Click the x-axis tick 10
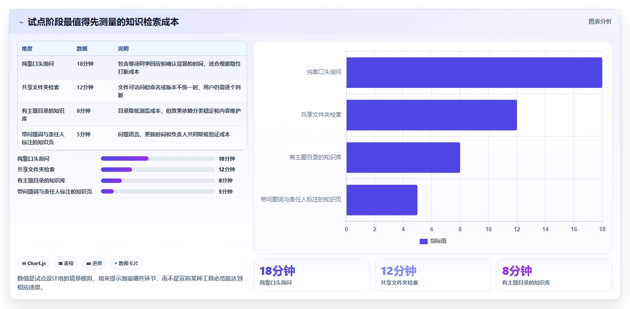 pyautogui.click(x=489, y=229)
